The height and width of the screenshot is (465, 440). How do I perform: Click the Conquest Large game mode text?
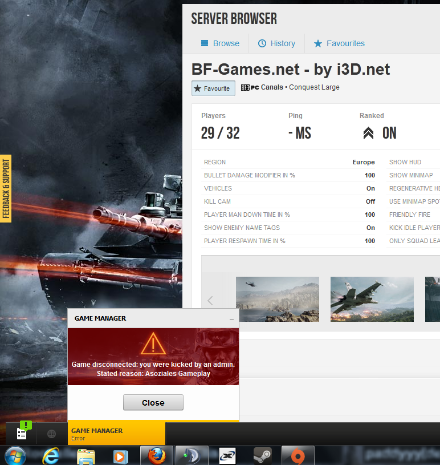[314, 87]
